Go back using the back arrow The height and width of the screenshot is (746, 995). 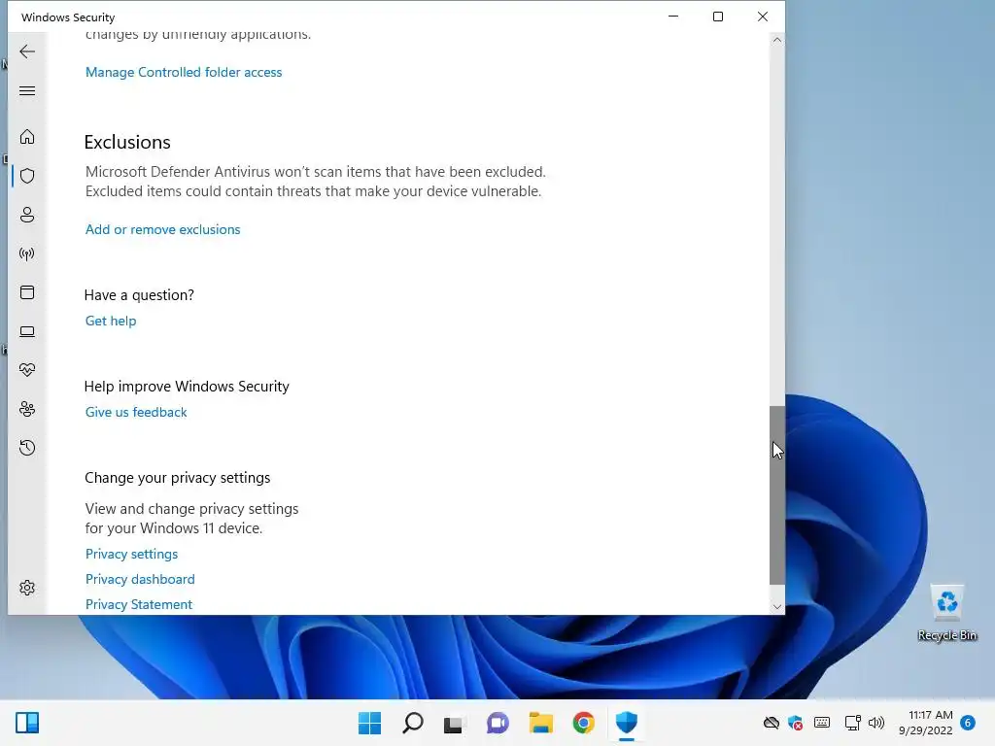27,51
